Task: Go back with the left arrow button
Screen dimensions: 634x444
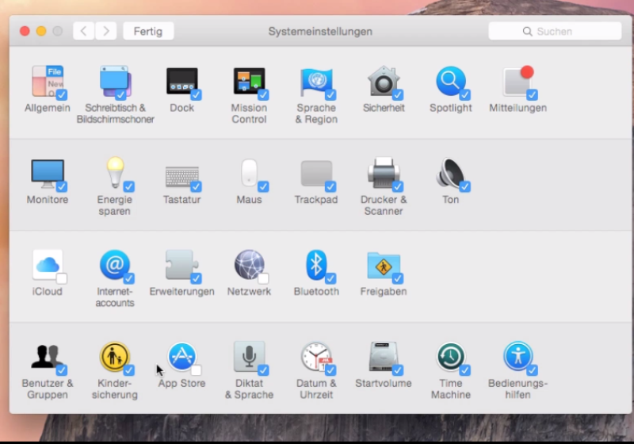Action: point(84,31)
